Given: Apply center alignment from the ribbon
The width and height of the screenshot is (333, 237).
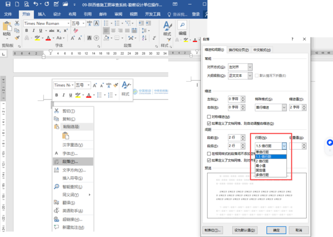Looking at the screenshot, I should point(113,31).
